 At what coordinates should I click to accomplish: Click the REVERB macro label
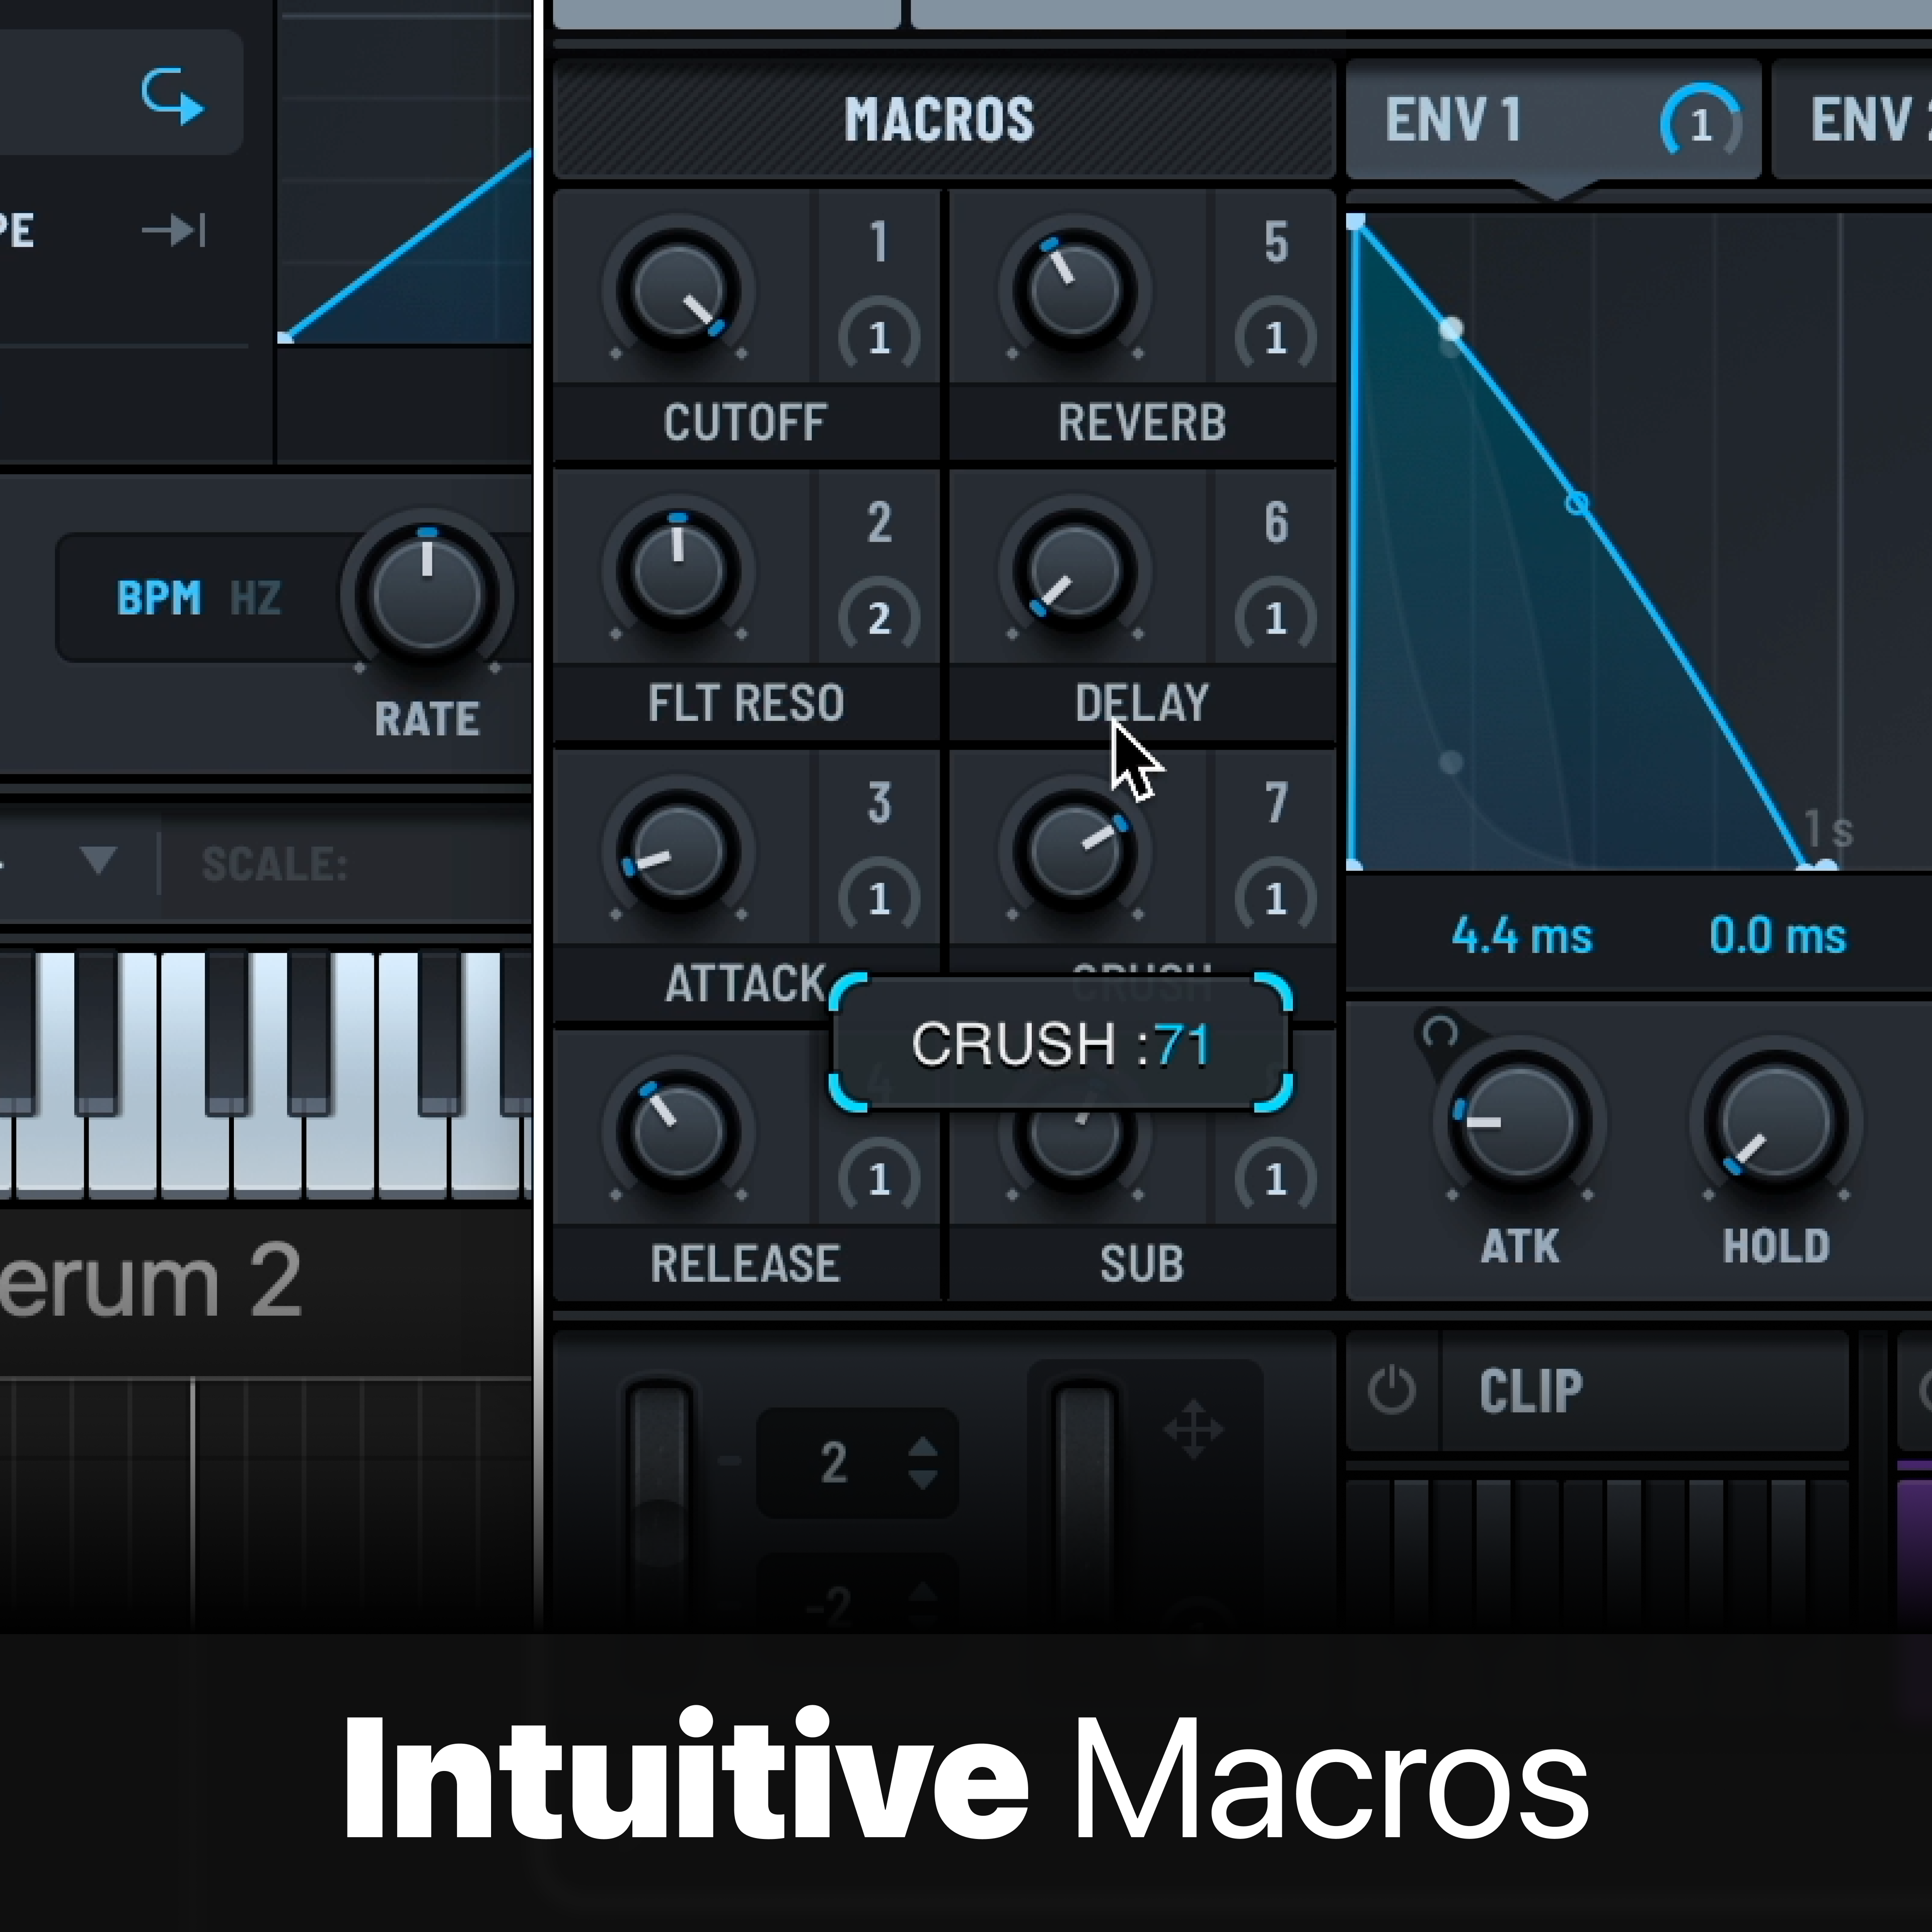1142,422
